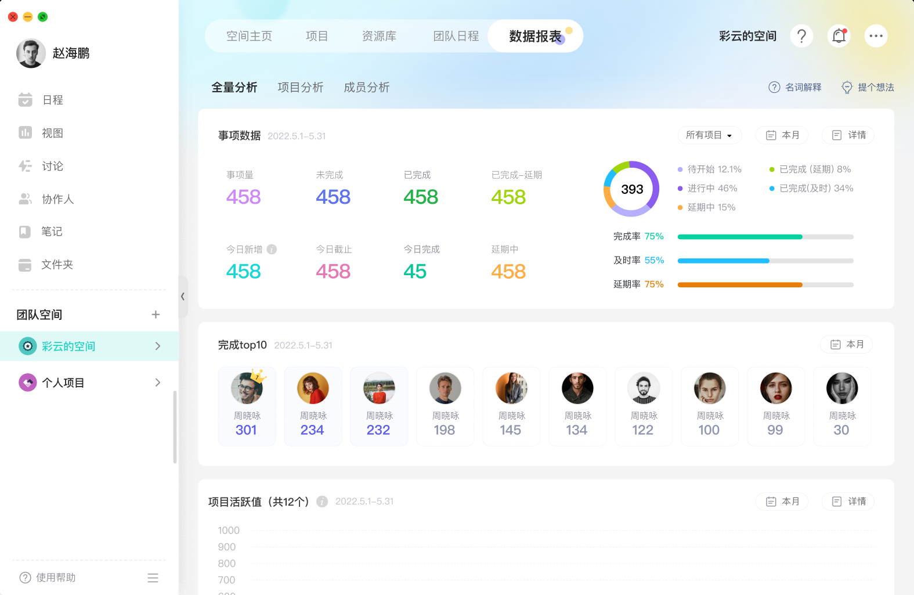Open the hamburger menu at sidebar bottom
This screenshot has width=914, height=595.
tap(153, 578)
